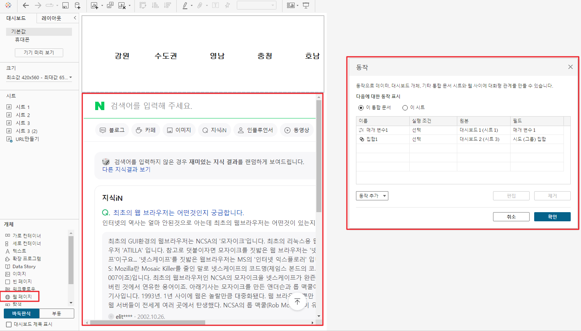Click the scroll-to-top arrow button in the web page

[297, 302]
